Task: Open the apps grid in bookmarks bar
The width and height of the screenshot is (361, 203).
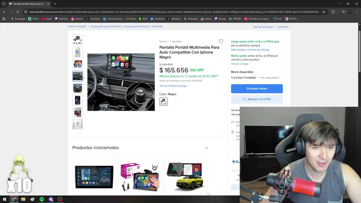Action: (4, 19)
